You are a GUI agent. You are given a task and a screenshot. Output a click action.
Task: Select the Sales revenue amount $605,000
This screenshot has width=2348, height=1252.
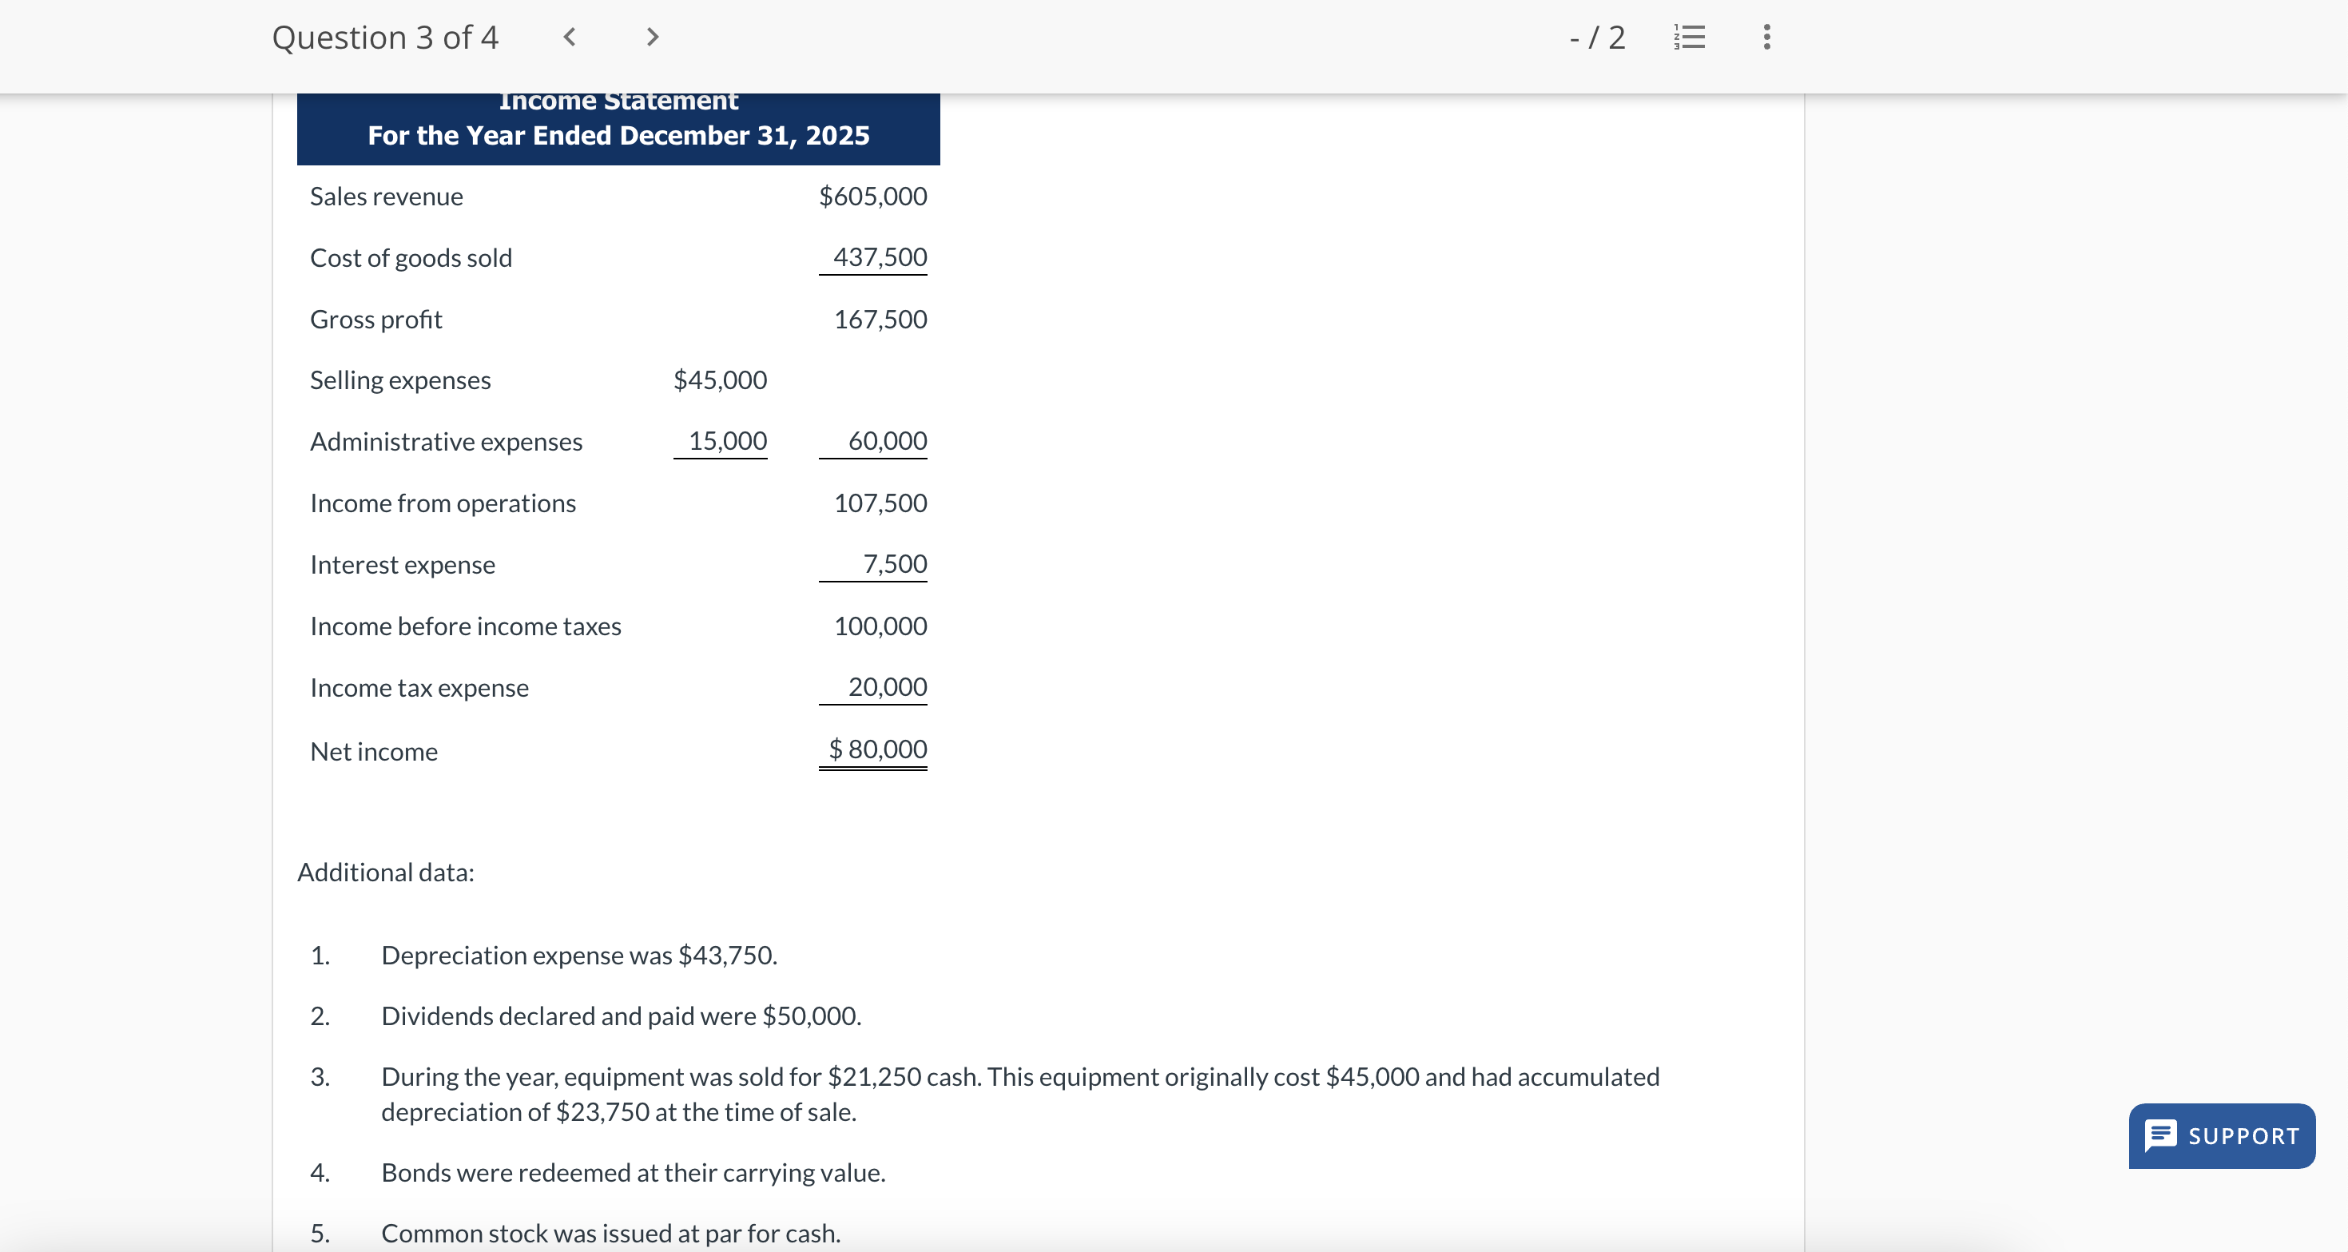[872, 196]
